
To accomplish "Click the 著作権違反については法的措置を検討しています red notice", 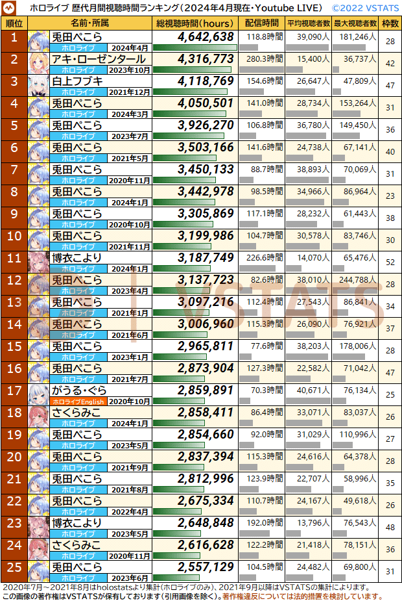I will point(302,597).
